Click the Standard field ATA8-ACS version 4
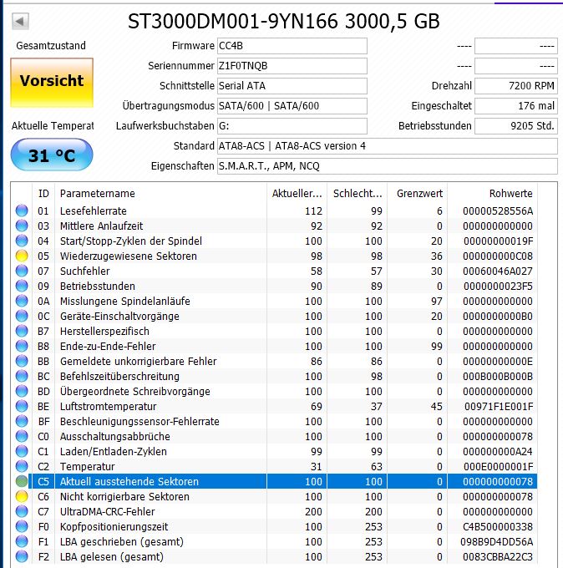The height and width of the screenshot is (568, 563). [388, 146]
